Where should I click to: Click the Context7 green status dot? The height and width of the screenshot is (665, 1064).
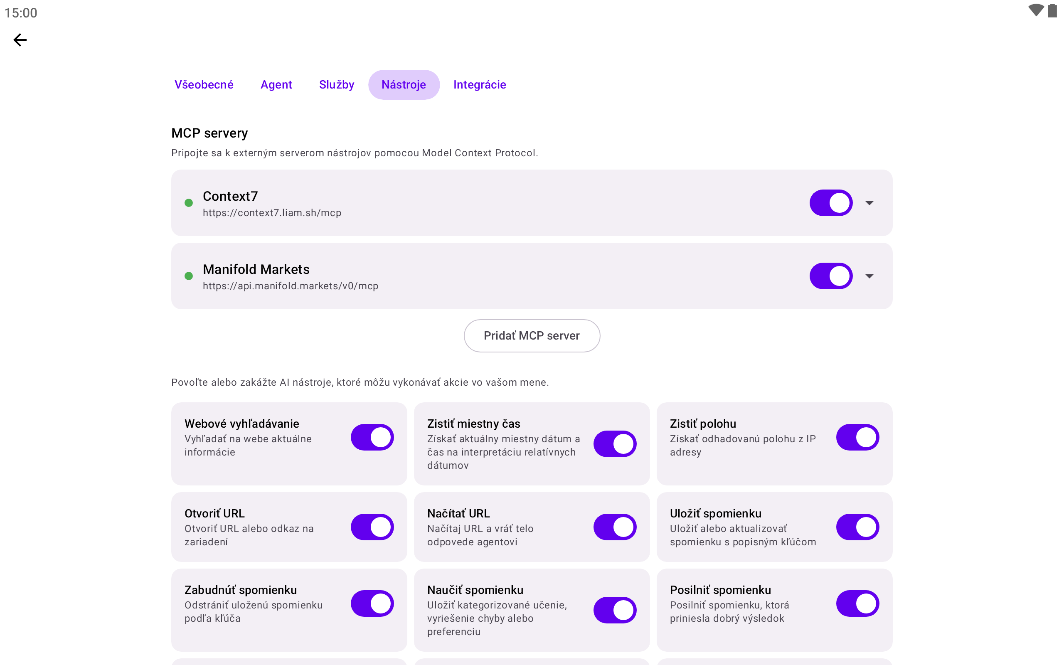[x=189, y=203]
